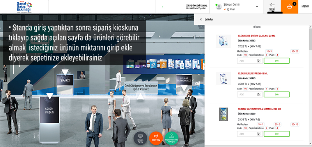Click Bilgilerimi Firma ile Paylaş green button
Screen dimensions: 312x147
[172, 138]
